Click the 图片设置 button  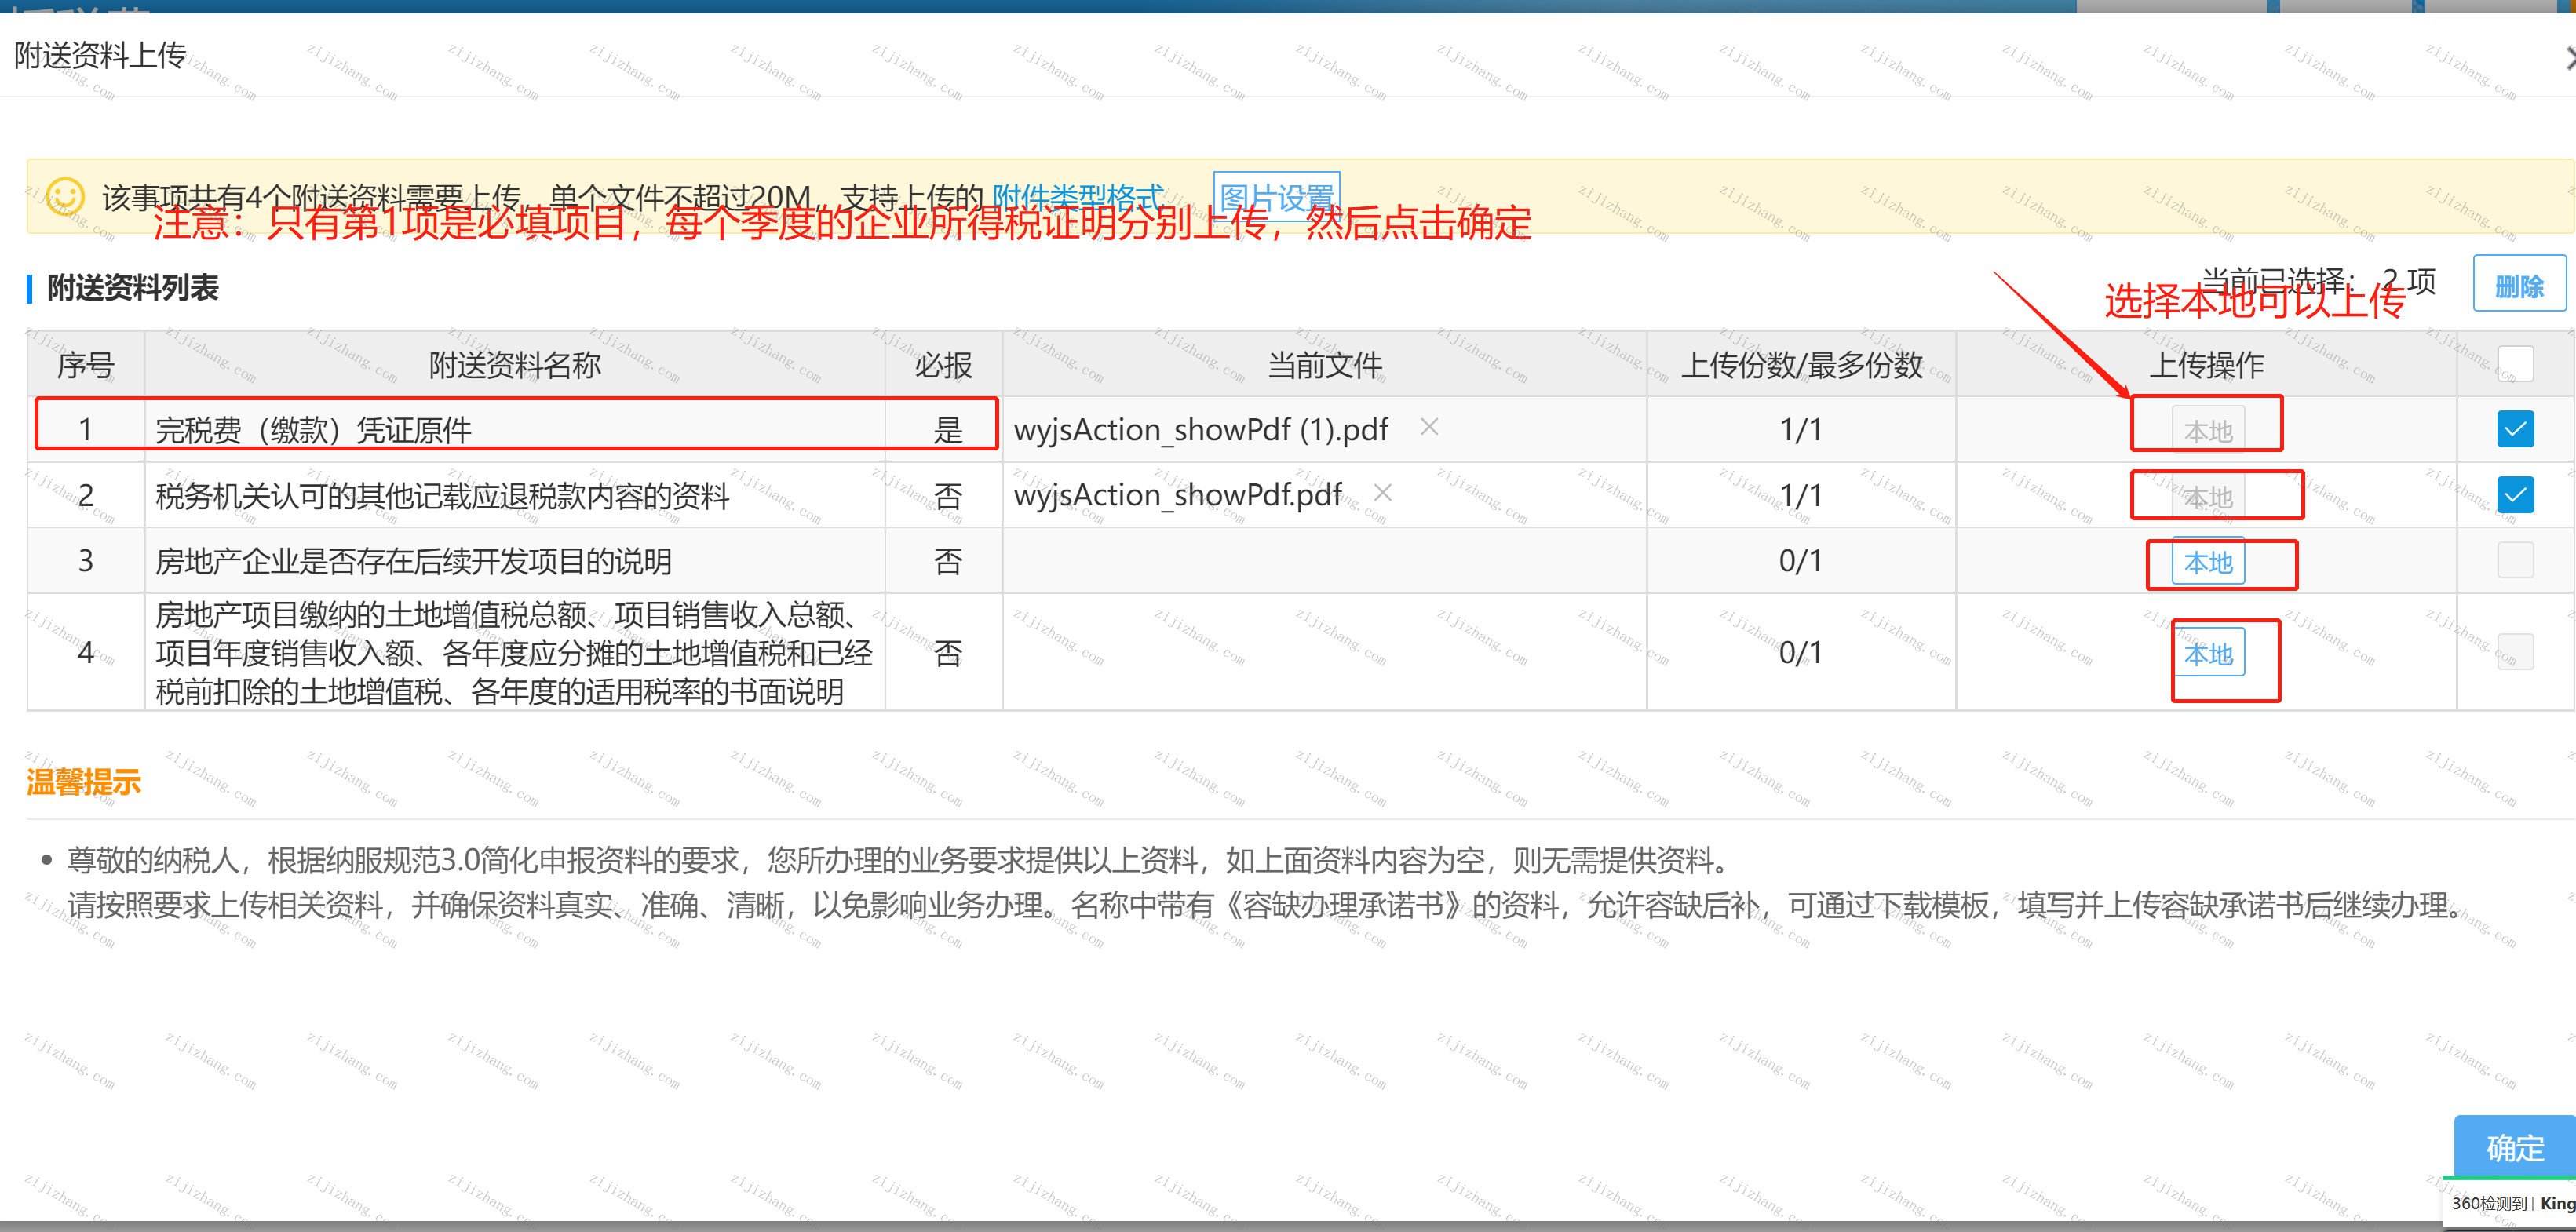1276,196
